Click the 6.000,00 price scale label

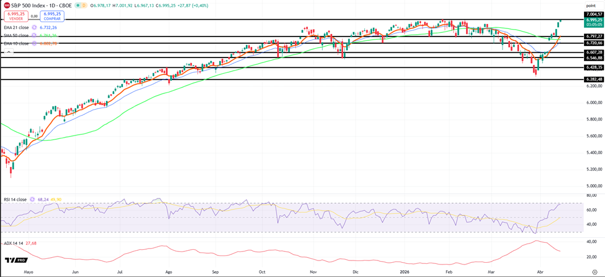pos(594,102)
